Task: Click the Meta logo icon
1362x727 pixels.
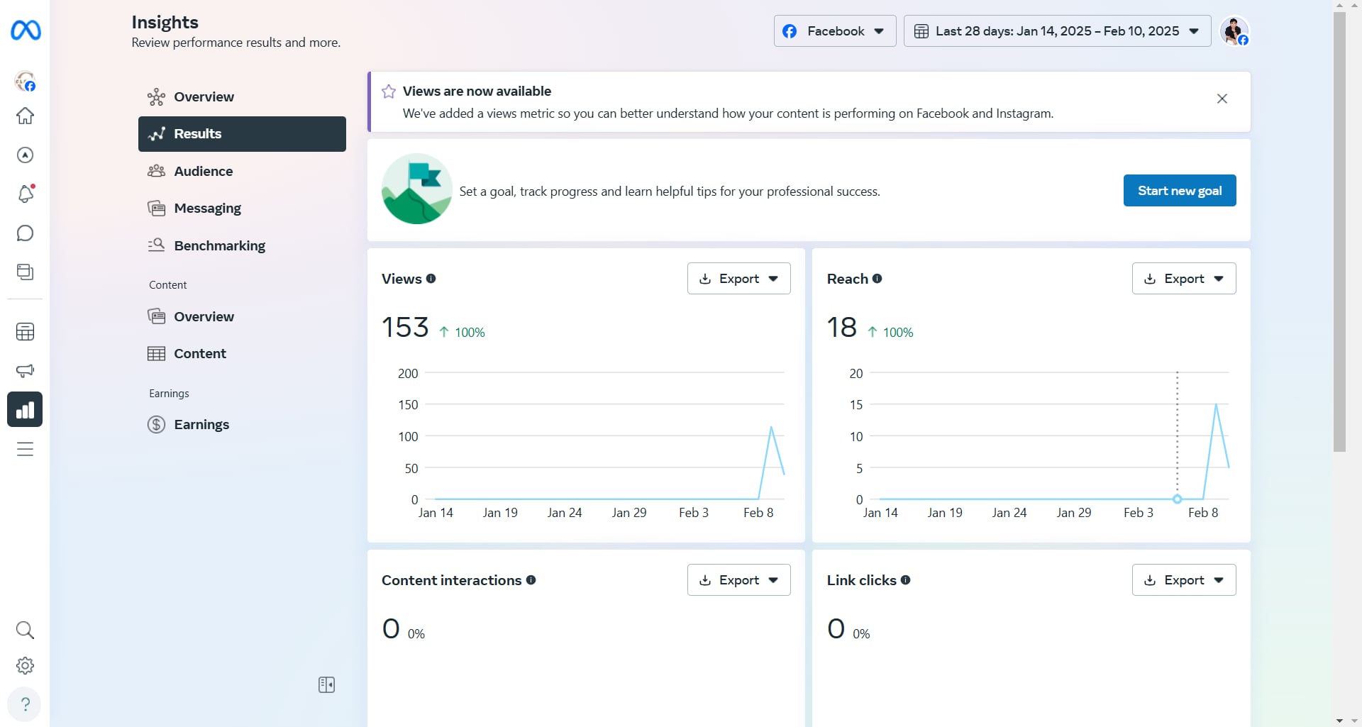Action: tap(26, 30)
